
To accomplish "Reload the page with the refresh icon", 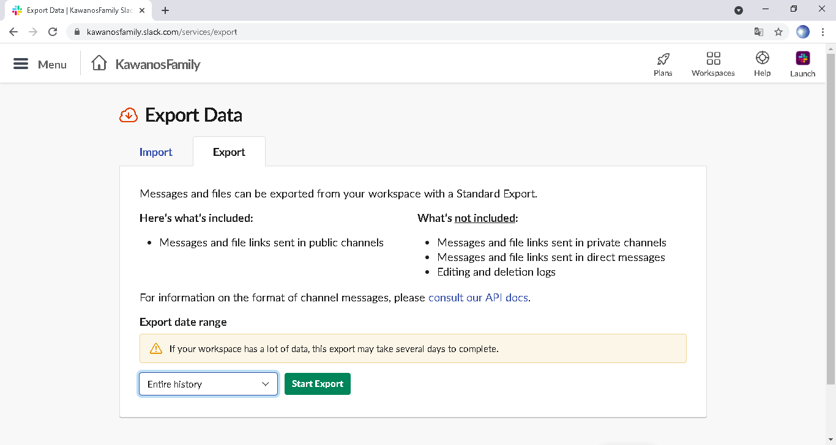I will tap(53, 32).
